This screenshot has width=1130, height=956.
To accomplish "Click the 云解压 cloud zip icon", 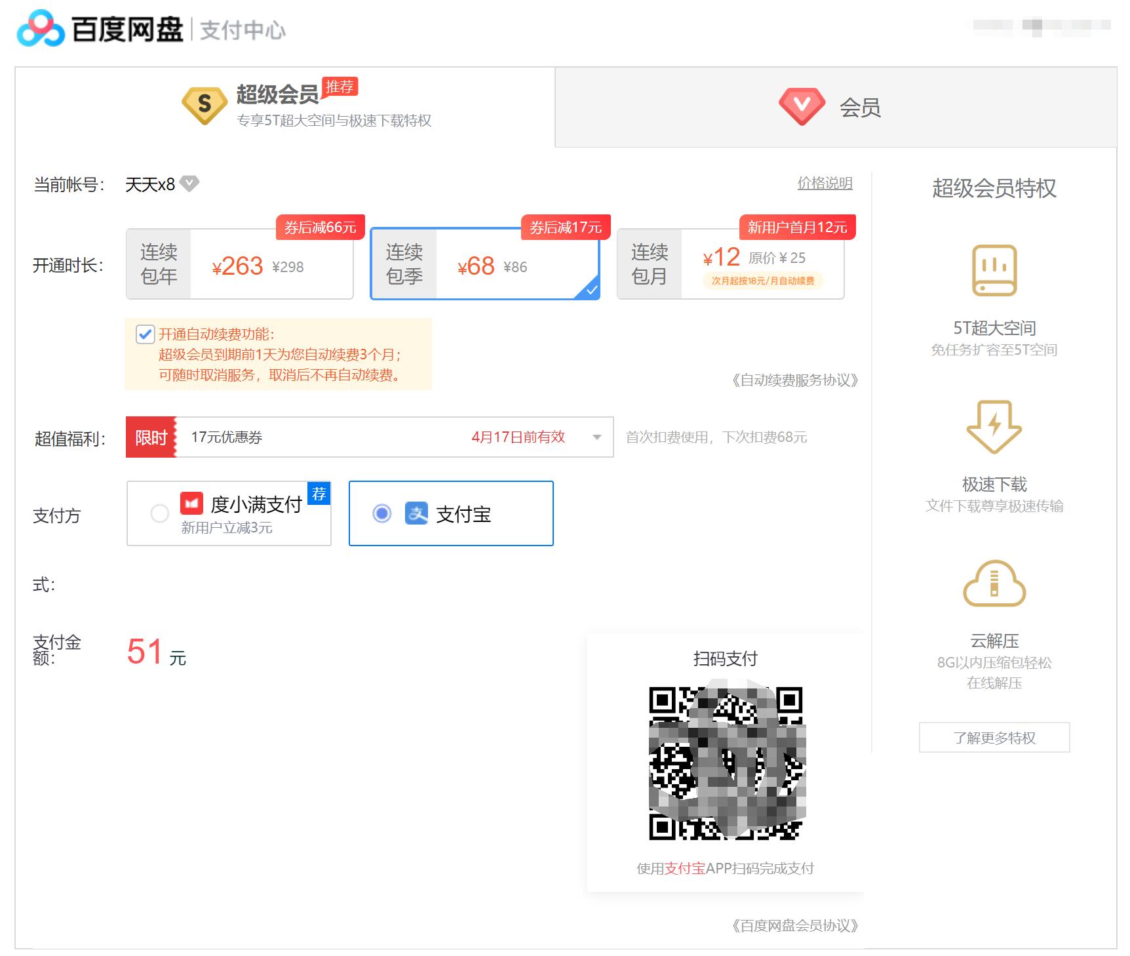I will click(994, 583).
